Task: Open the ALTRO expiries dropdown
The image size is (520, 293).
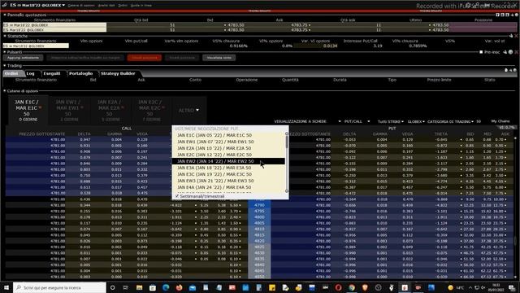Action: [188, 111]
